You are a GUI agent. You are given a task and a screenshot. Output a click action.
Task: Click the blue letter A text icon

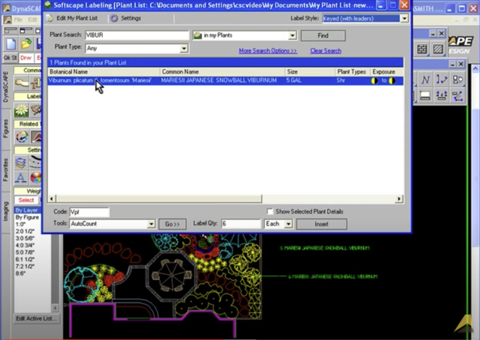click(x=20, y=177)
